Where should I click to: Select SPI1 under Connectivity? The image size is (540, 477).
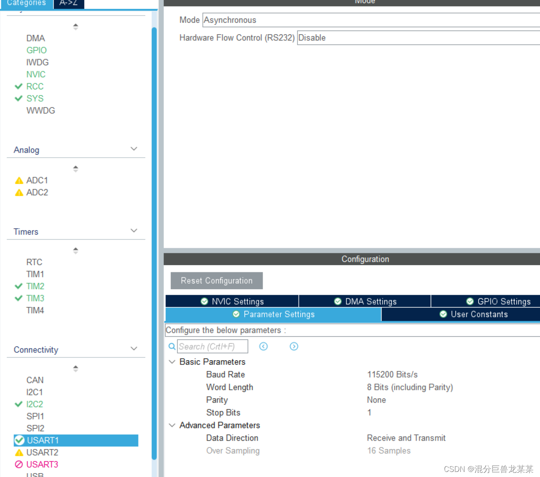click(35, 416)
